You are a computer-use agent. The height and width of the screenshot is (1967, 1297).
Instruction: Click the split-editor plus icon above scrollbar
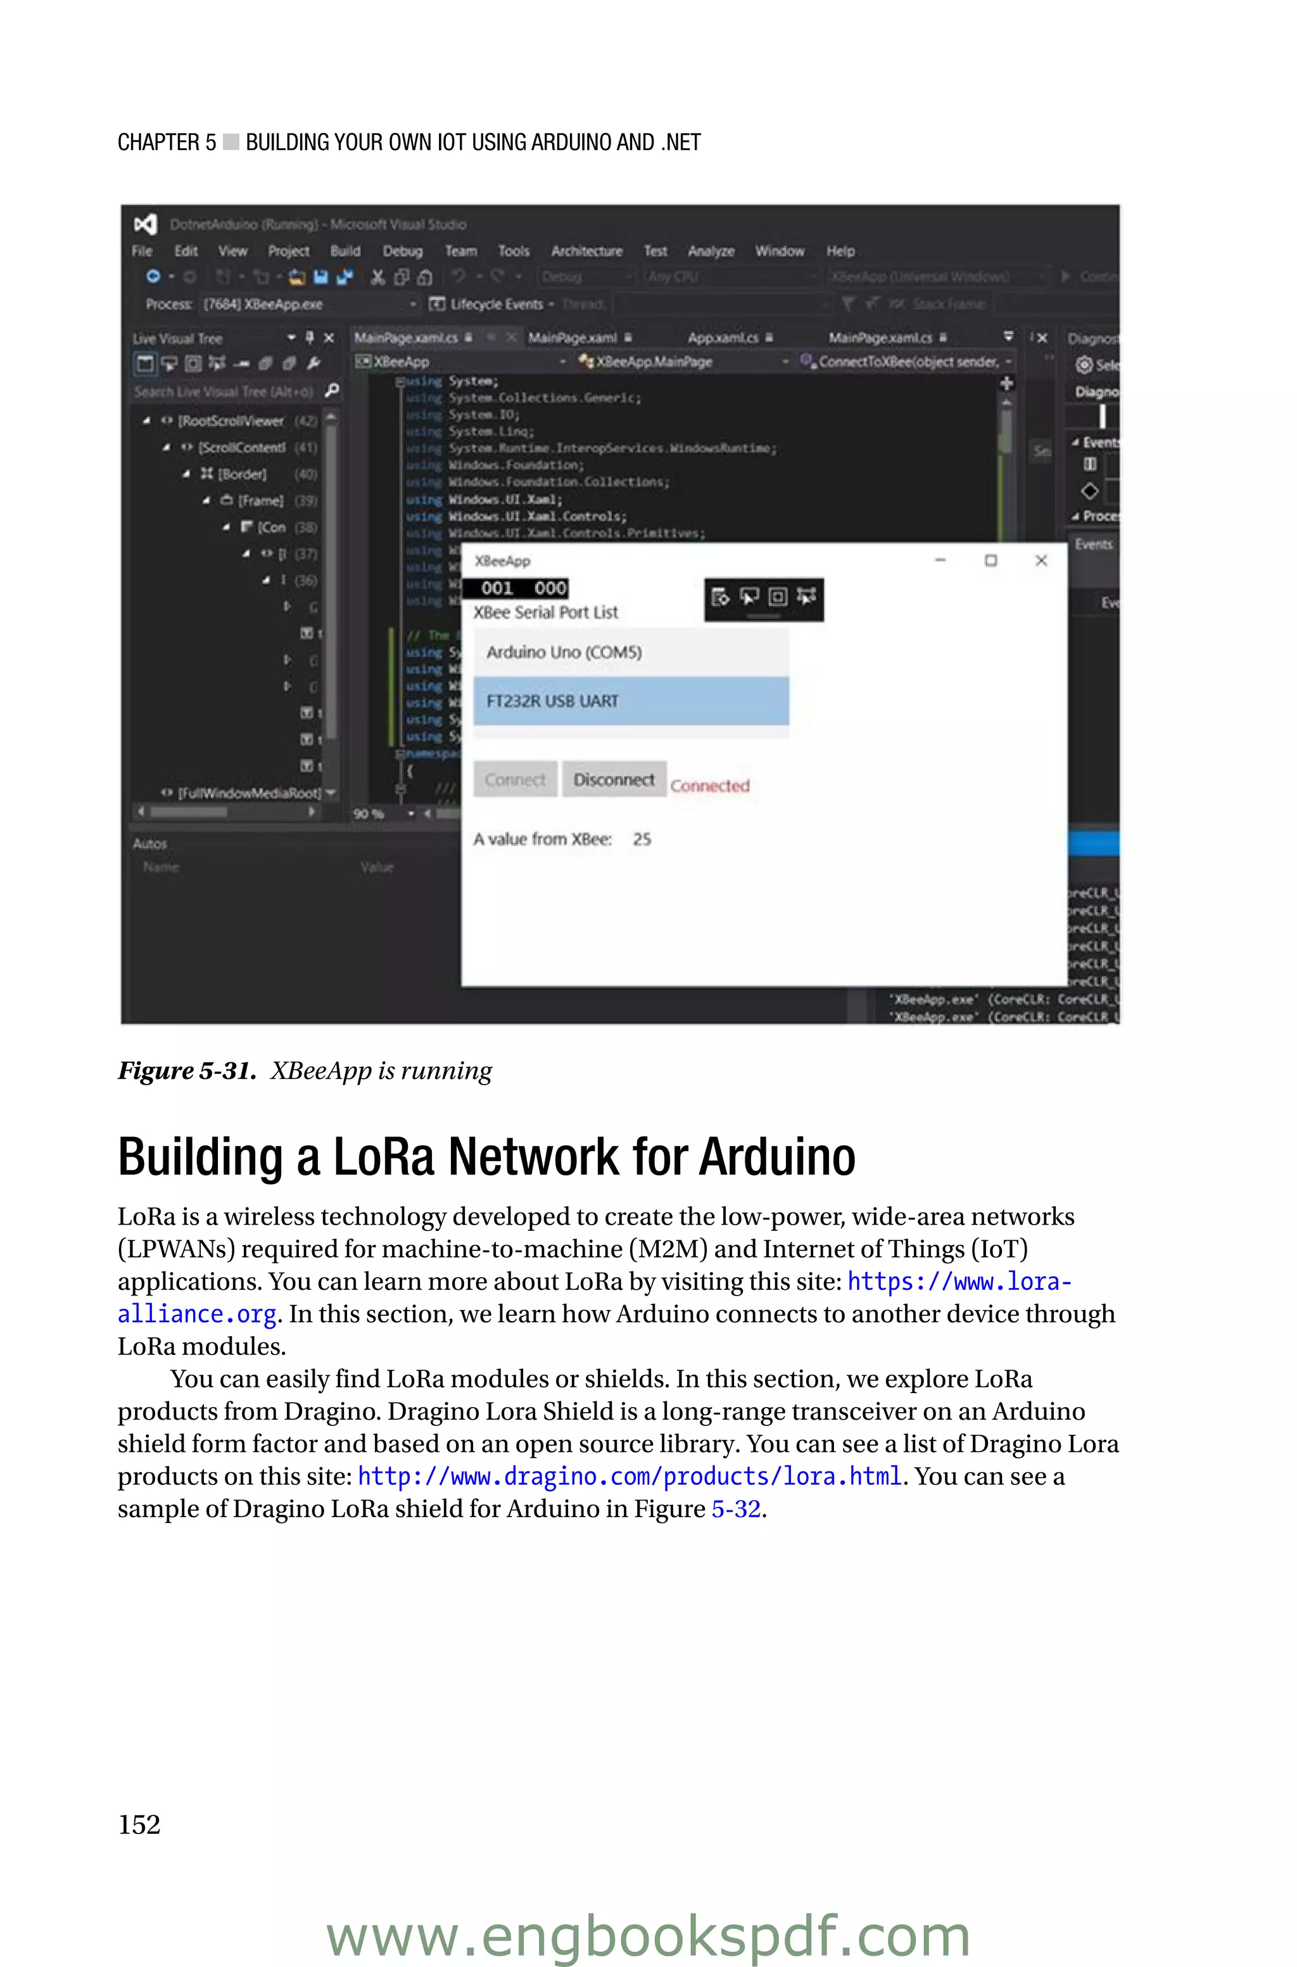coord(1007,383)
